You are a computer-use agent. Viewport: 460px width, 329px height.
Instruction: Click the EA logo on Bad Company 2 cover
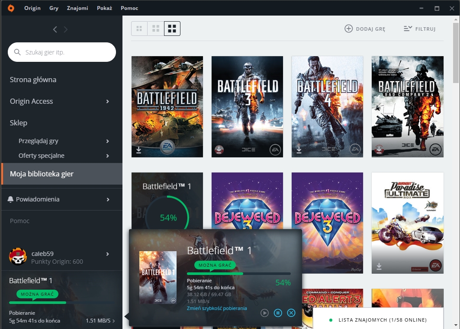click(x=436, y=150)
